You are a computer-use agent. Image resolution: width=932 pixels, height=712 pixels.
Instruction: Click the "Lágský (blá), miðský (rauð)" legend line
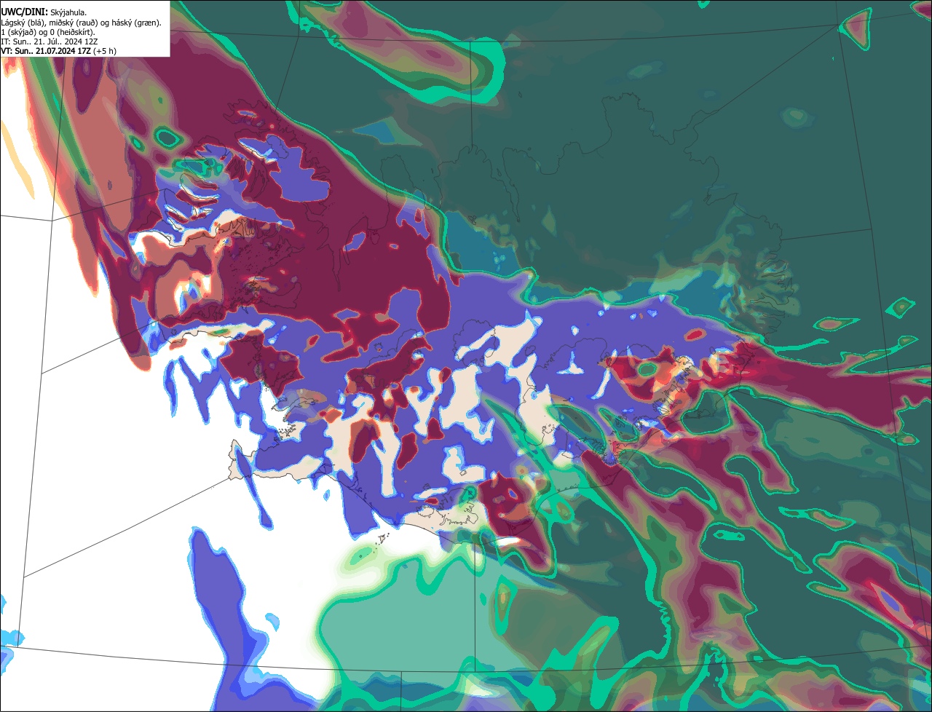82,23
